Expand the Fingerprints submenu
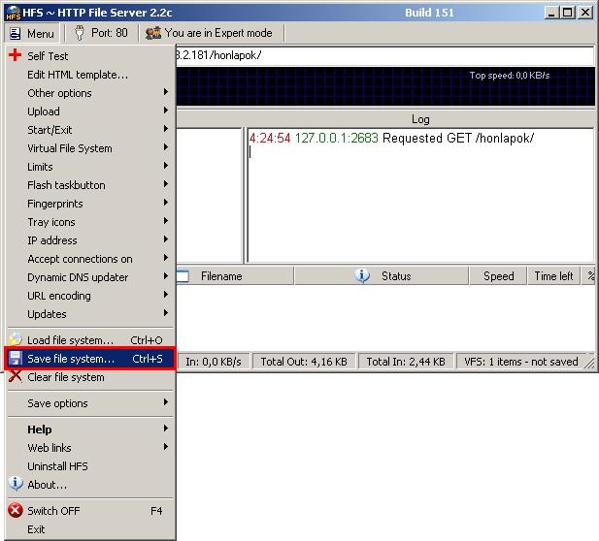The image size is (599, 541). click(x=166, y=203)
